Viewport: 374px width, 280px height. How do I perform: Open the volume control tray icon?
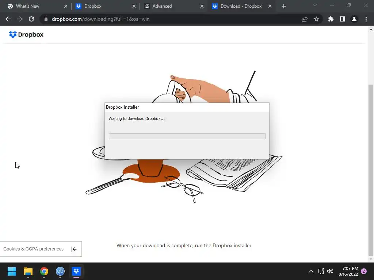pos(330,271)
